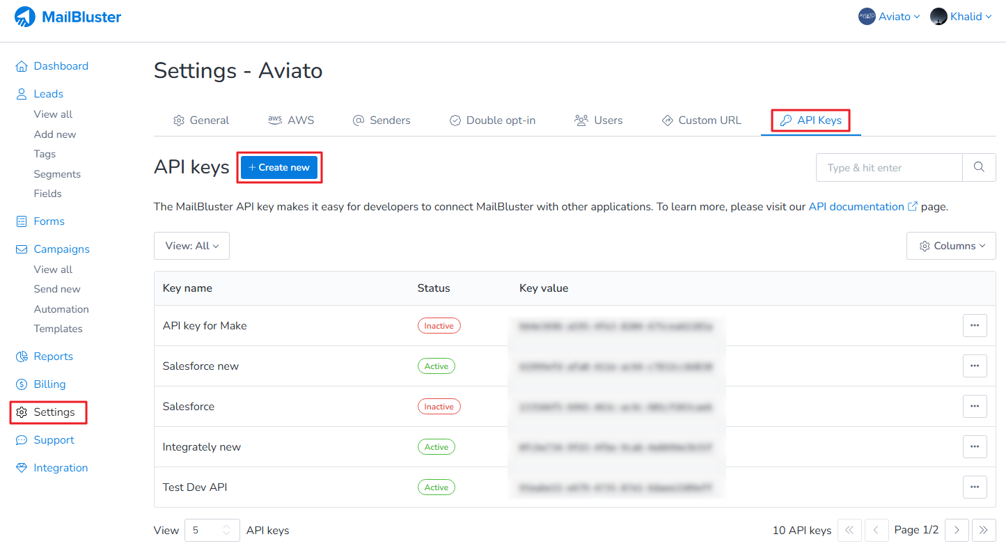Click the Khalid user avatar

pos(938,17)
